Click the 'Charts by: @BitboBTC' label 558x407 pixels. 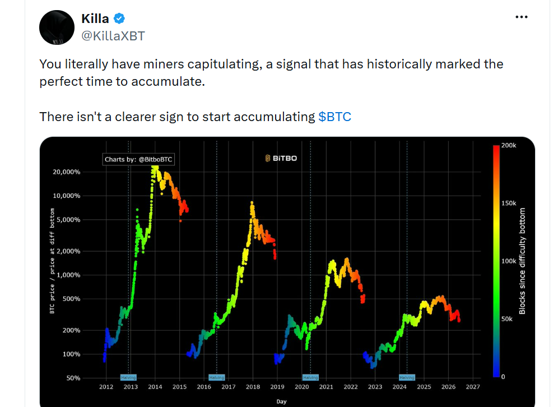click(x=138, y=160)
